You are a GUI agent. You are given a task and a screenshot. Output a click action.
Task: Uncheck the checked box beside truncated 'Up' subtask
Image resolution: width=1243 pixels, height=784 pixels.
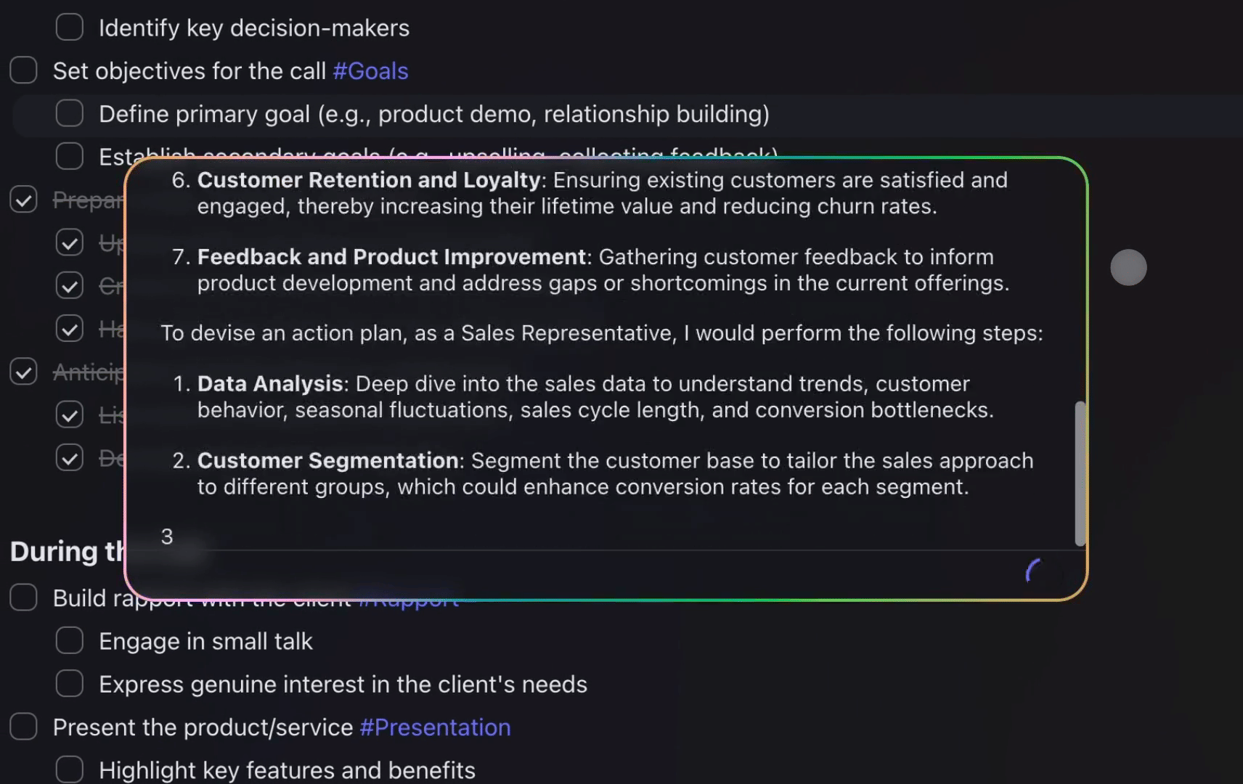coord(70,242)
